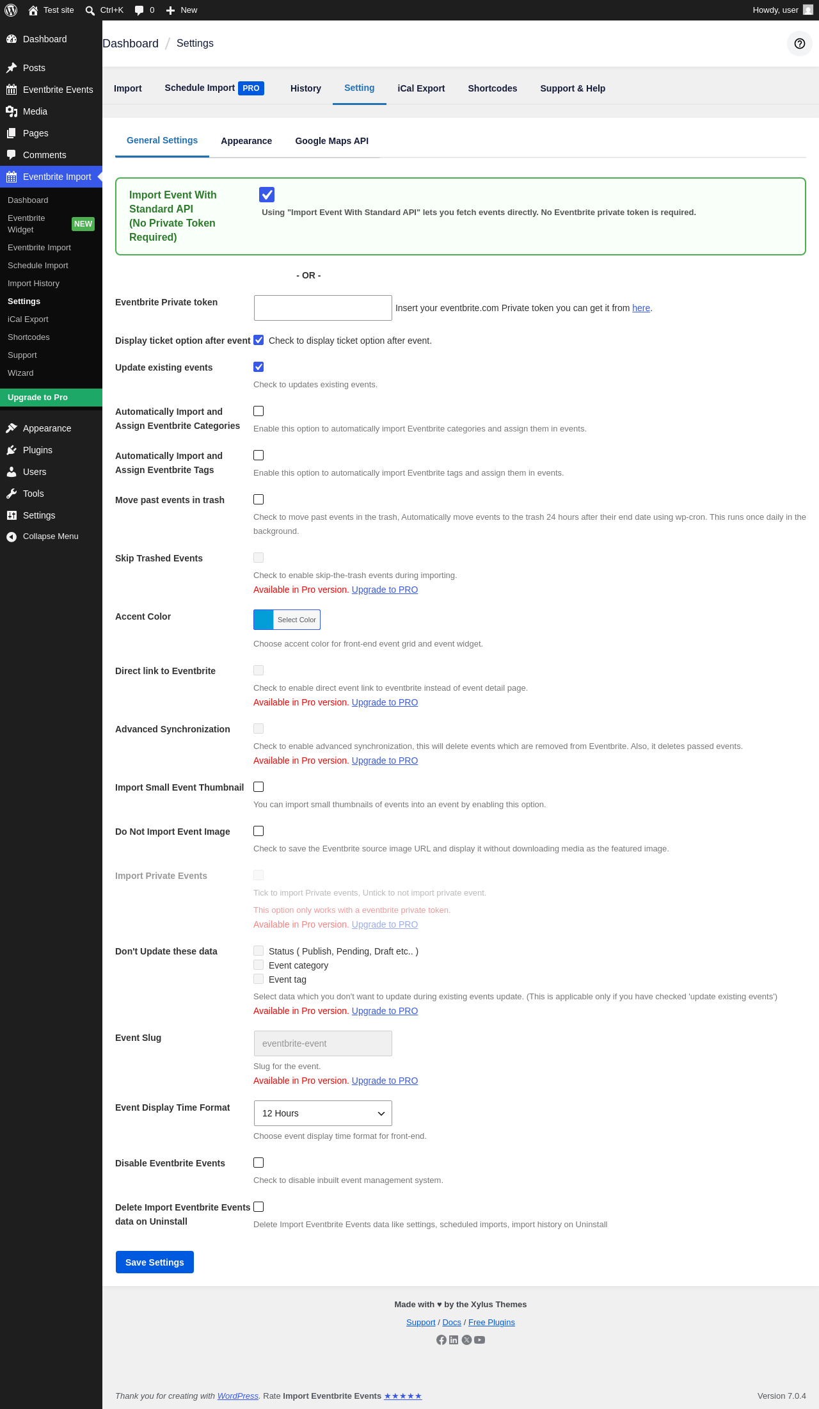Click Upgrade to PRO under Skip Trashed Events
Screen dimensions: 819x1409
click(385, 590)
